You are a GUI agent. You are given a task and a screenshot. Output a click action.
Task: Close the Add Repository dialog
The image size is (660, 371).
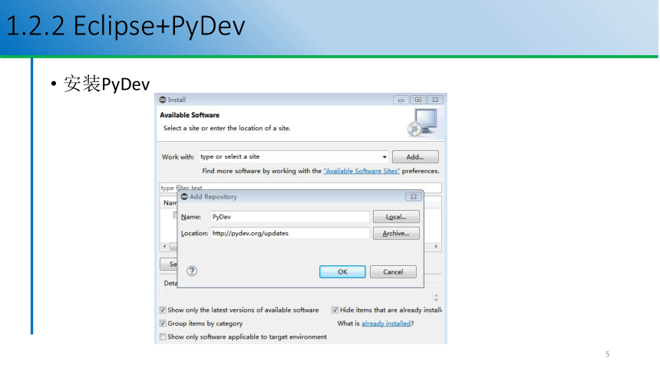pyautogui.click(x=414, y=196)
